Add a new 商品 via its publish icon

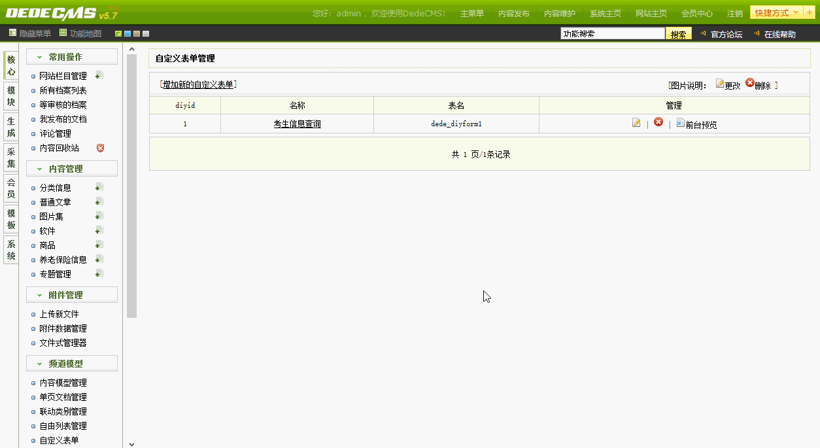tap(99, 244)
